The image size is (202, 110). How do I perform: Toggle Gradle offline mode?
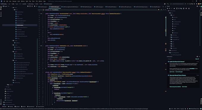pos(186,9)
